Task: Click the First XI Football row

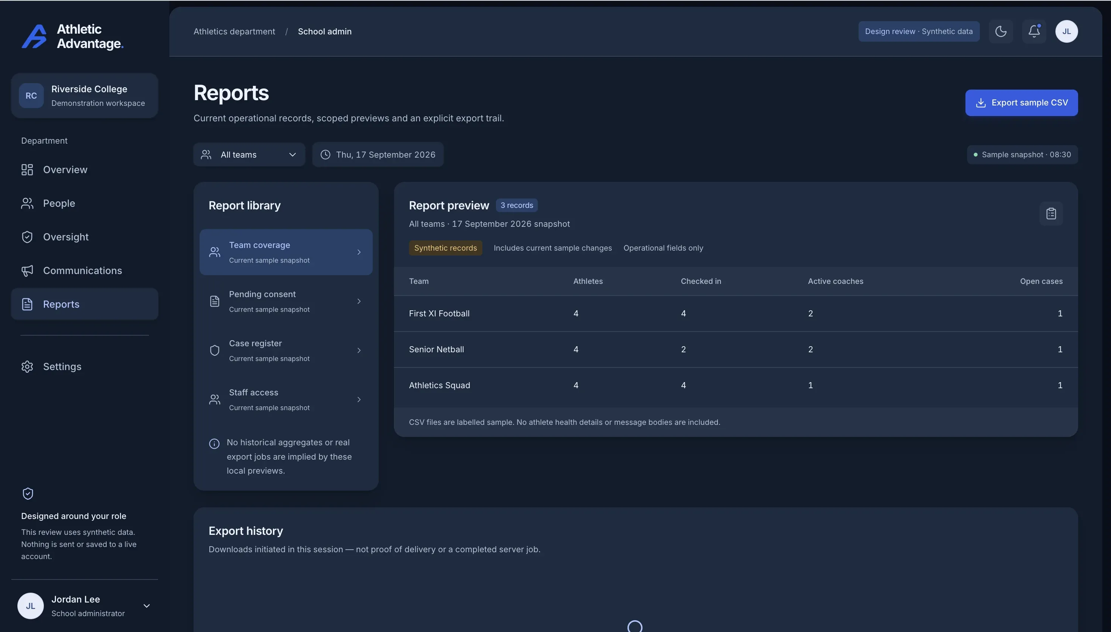Action: 736,313
